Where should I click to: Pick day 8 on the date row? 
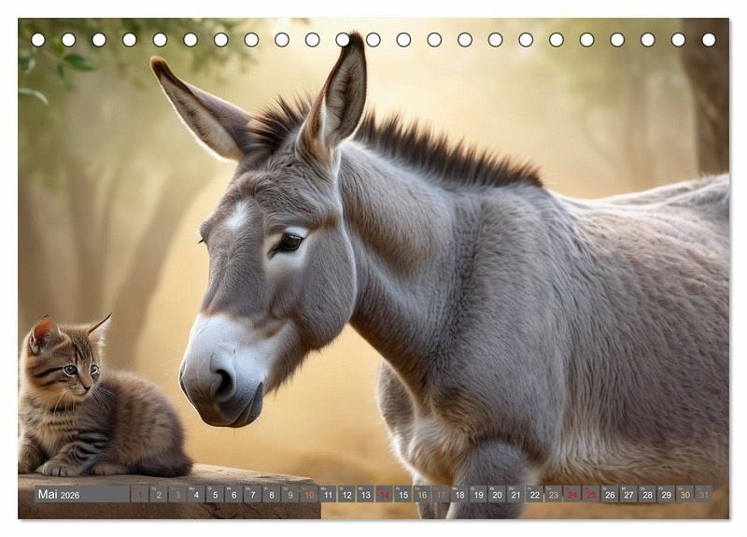(271, 495)
